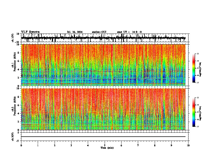This screenshot has height=163, width=212.
Task: Click the 9 minute tick label on Time axis
Action: (171, 145)
